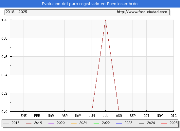
Task: Click the chart title mentioning Fuentecambrón
Action: pyautogui.click(x=90, y=4)
